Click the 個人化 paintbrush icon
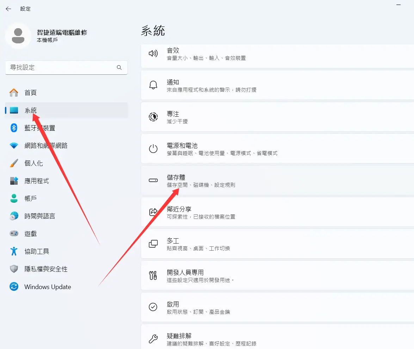414x349 pixels. pyautogui.click(x=14, y=163)
